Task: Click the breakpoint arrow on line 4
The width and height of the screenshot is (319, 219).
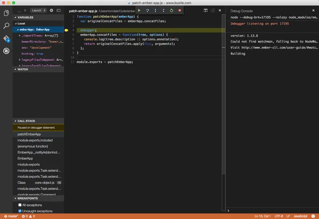Action: [66, 30]
